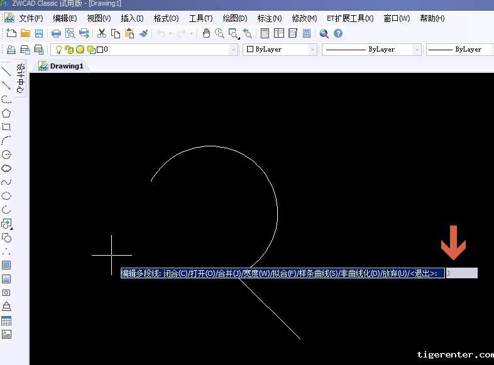Click the Pan hand tool
Image resolution: width=494 pixels, height=365 pixels.
click(x=206, y=33)
